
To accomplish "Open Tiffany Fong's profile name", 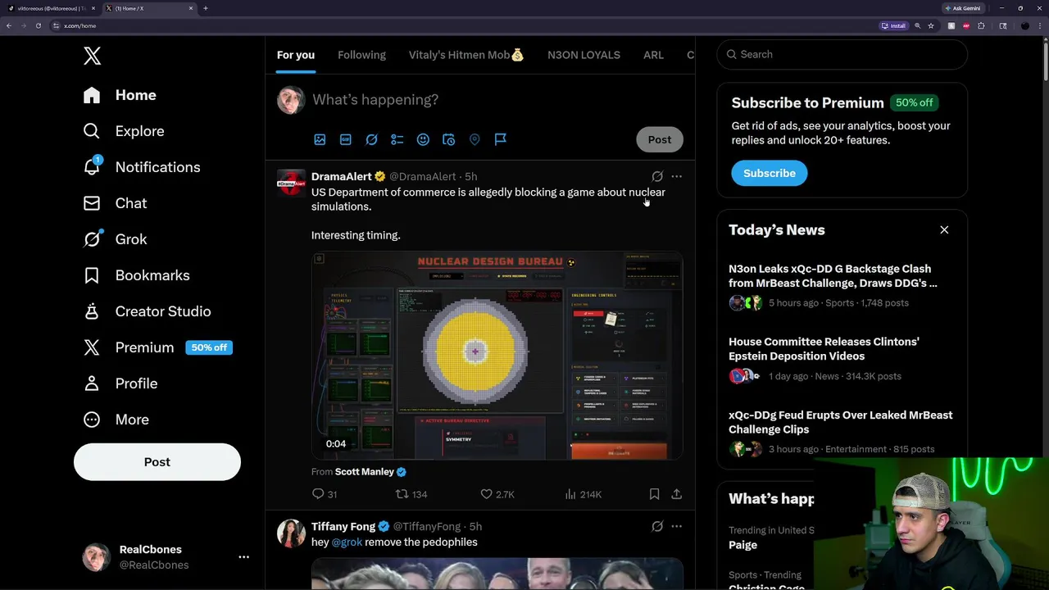I will tap(343, 526).
